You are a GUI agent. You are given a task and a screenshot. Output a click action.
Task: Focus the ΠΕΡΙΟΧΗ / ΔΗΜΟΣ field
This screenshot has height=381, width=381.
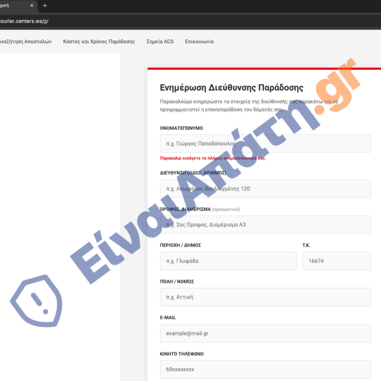(x=228, y=261)
